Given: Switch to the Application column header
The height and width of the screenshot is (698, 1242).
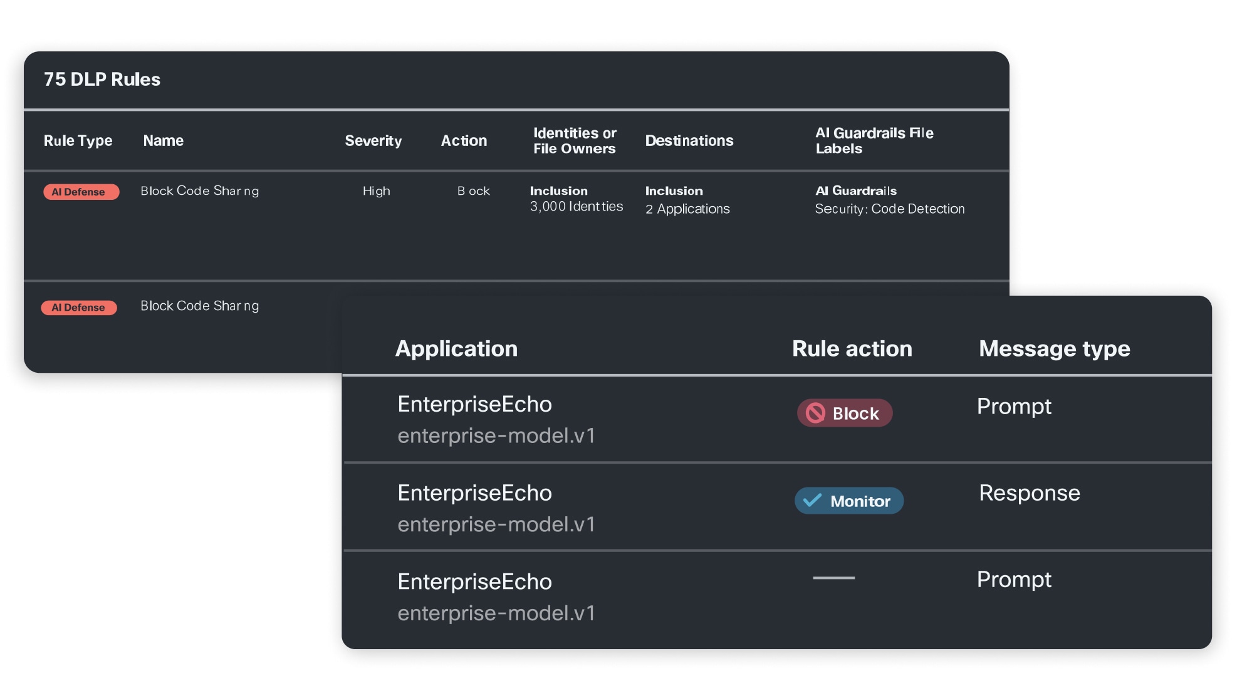Looking at the screenshot, I should [456, 348].
